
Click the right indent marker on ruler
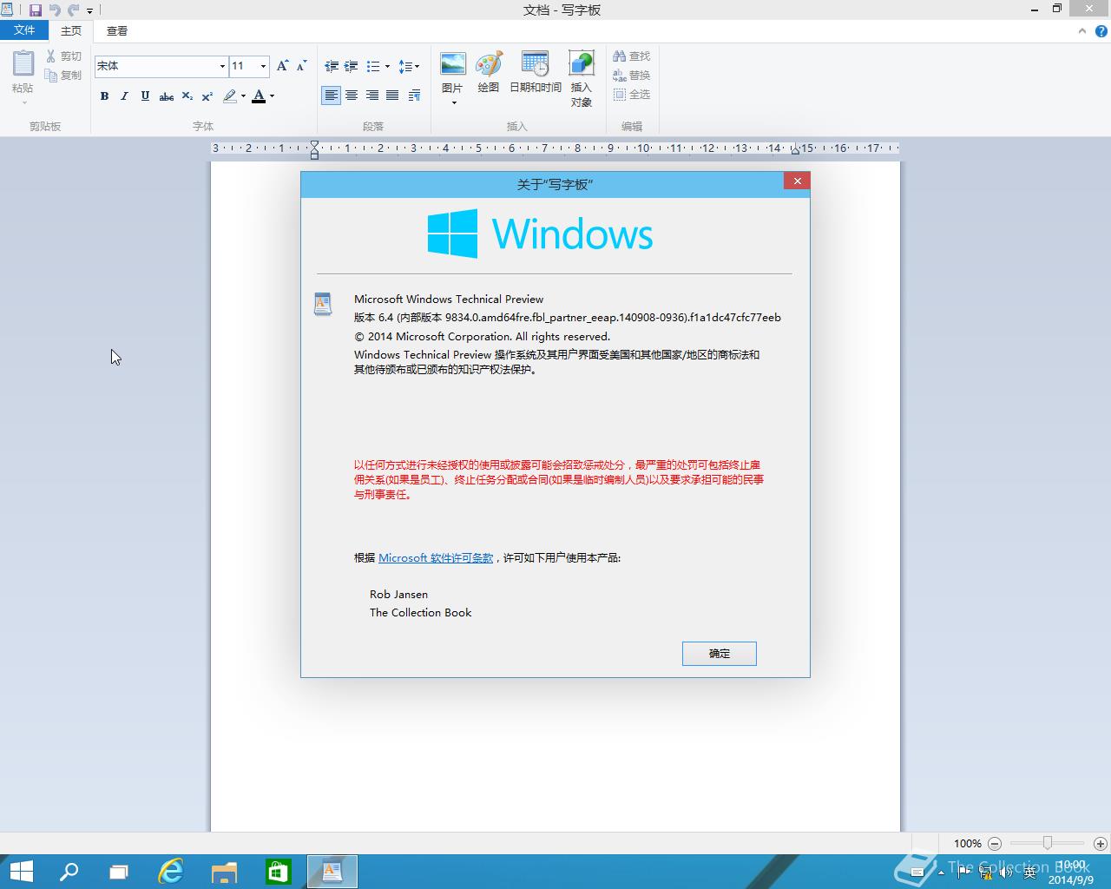(795, 151)
